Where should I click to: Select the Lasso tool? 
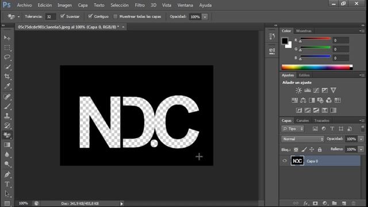pos(7,57)
